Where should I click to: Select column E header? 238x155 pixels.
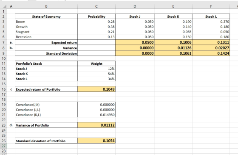click(173, 6)
